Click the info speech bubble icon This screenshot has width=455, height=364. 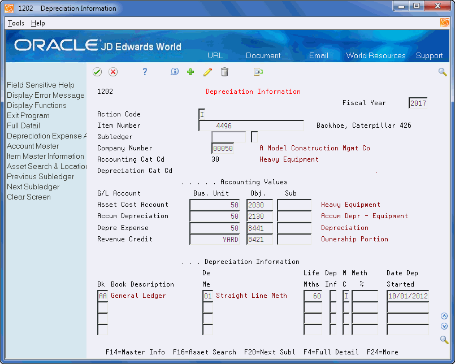tap(175, 72)
